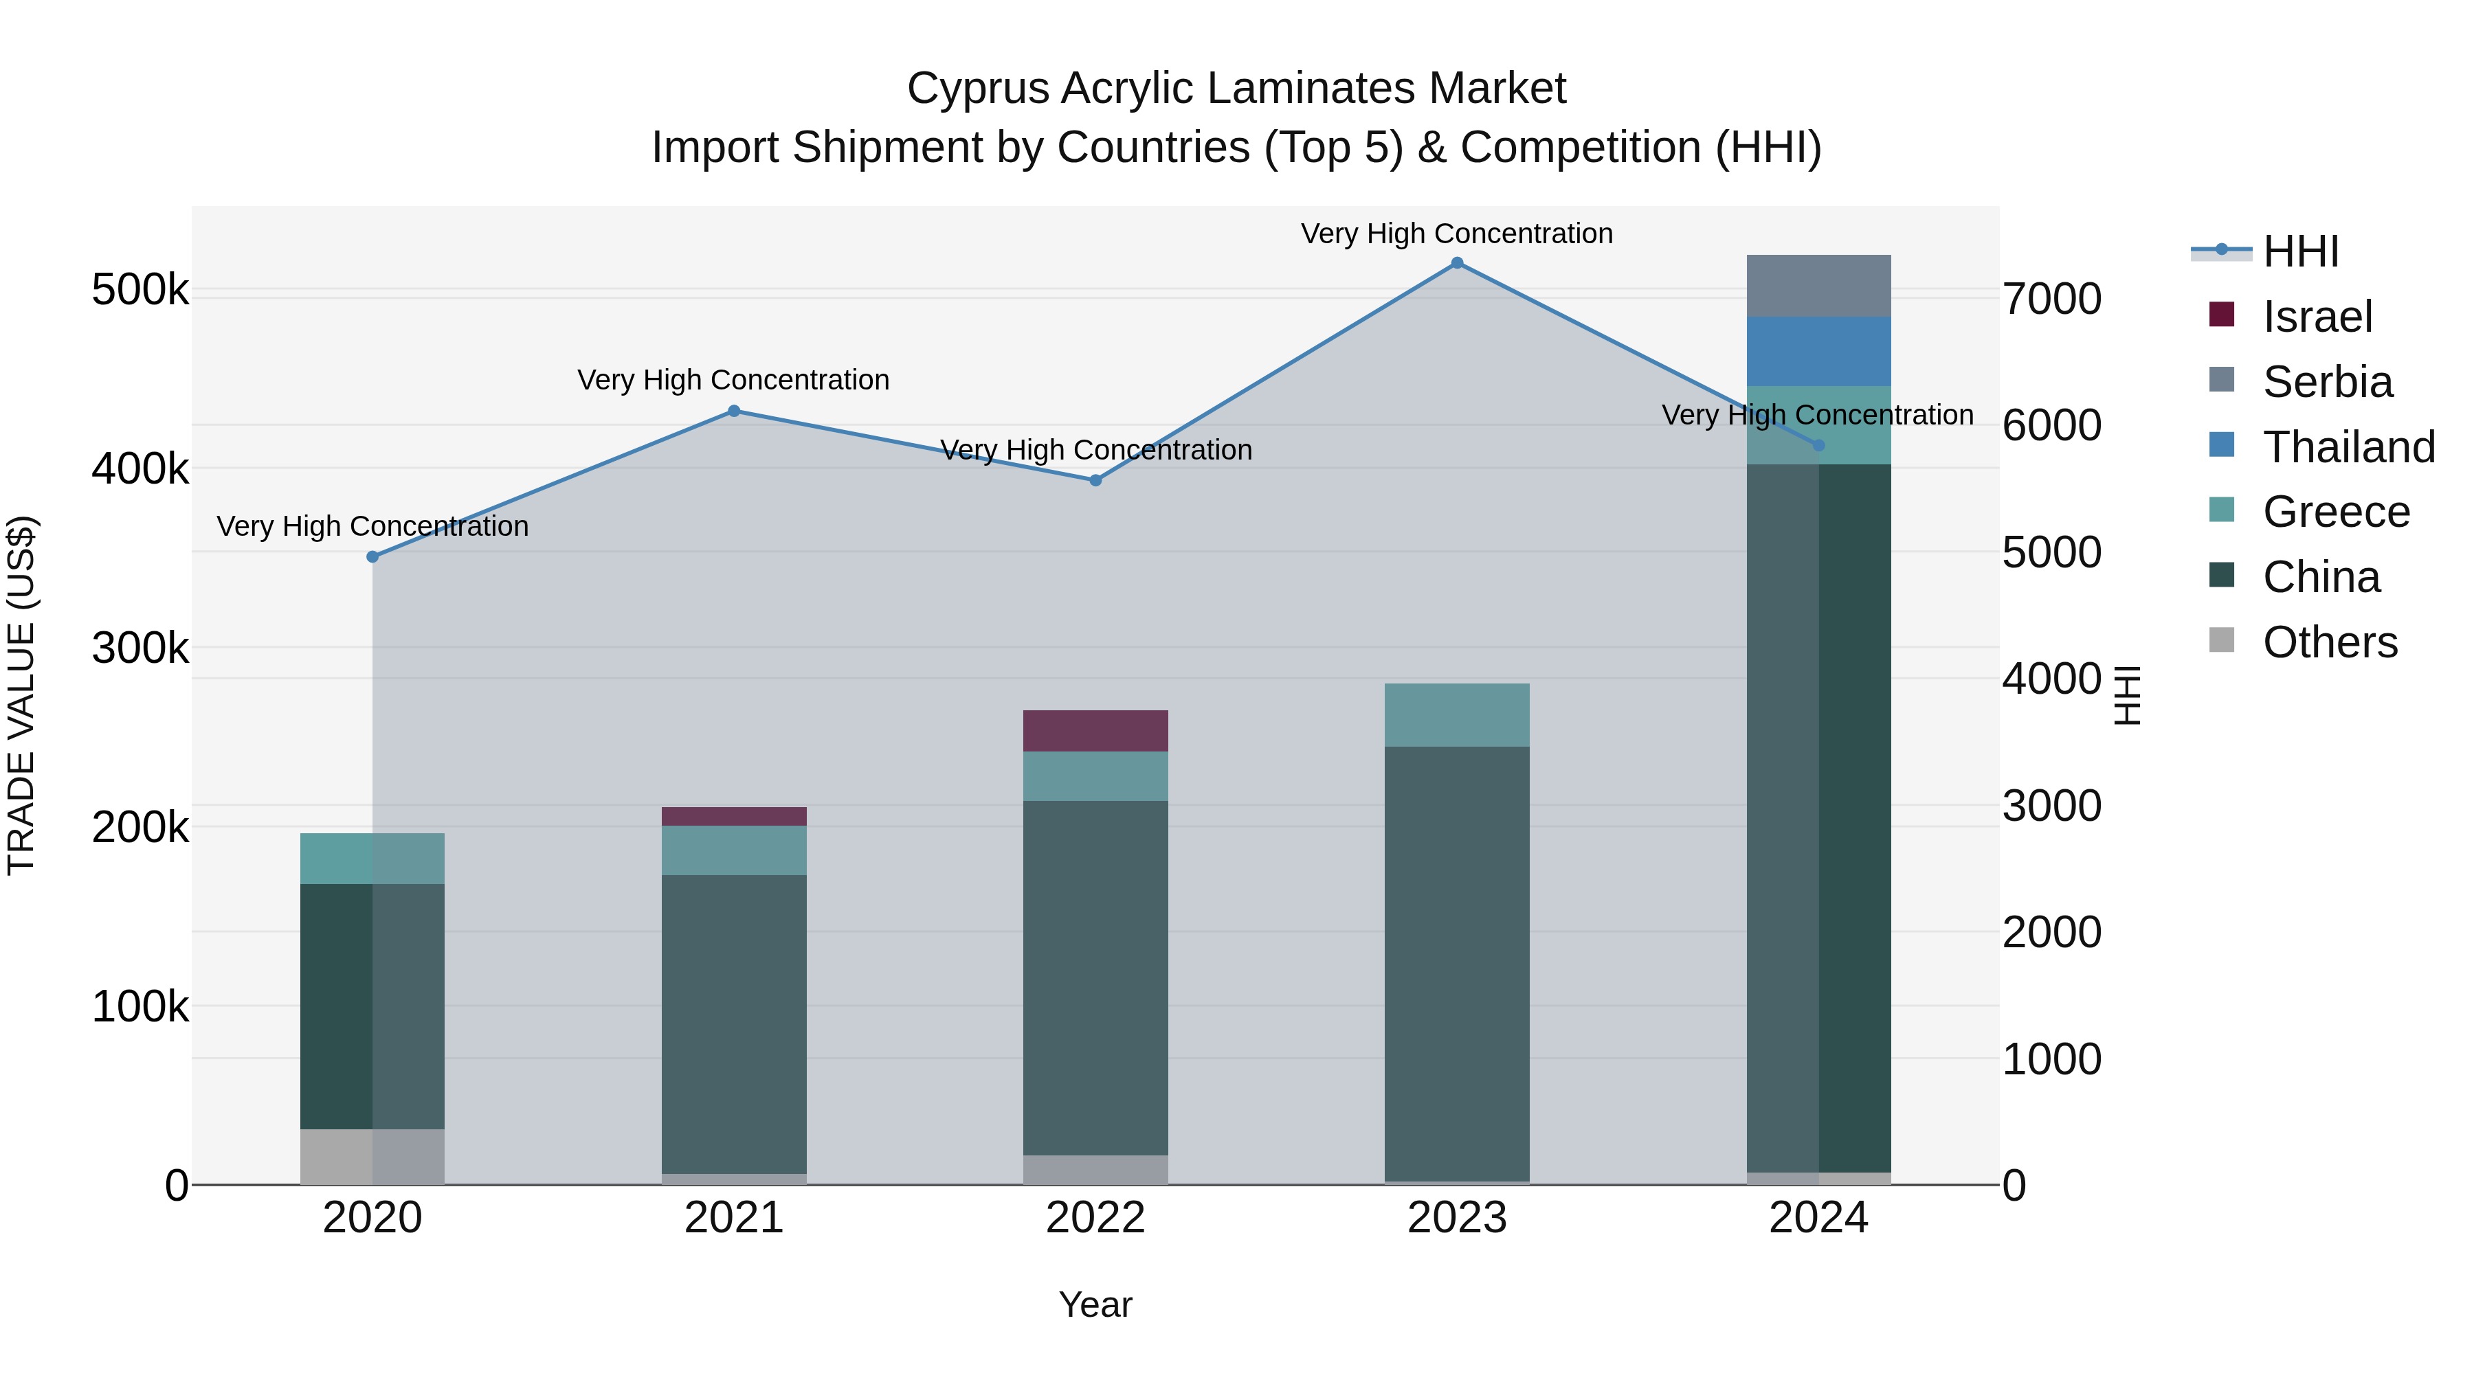Click the Thailand segment of 2024 bar
The image size is (2474, 1391).
1818,352
